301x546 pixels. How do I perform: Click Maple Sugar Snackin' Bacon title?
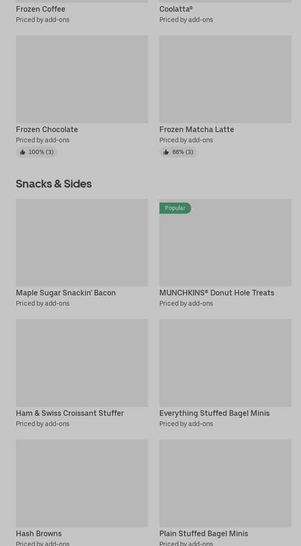[66, 293]
